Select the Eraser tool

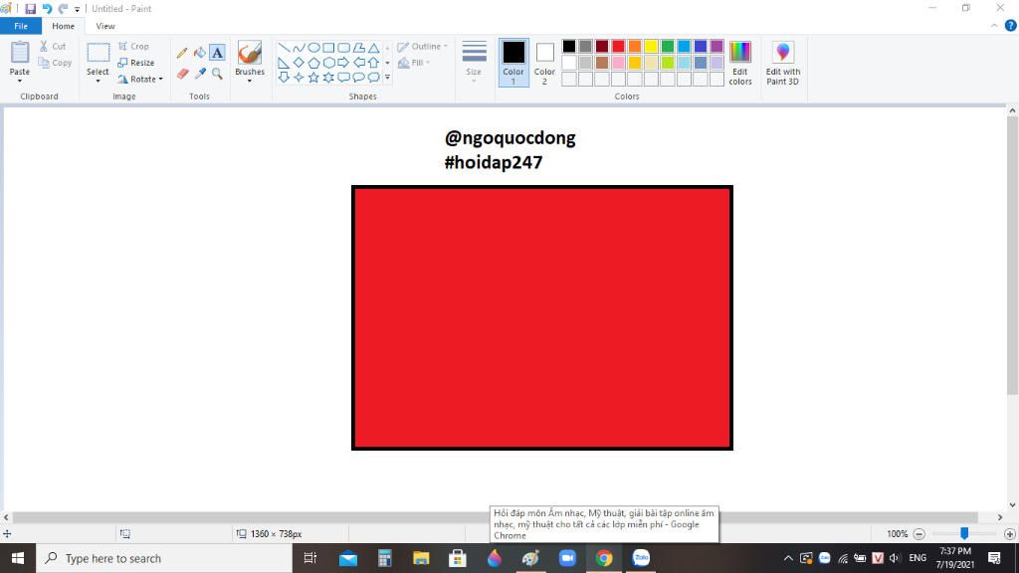(x=182, y=74)
